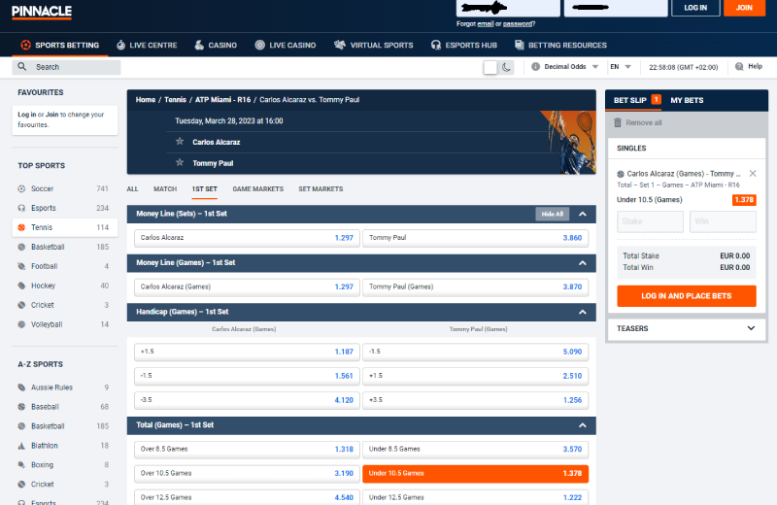Open the EN language dropdown

(621, 66)
